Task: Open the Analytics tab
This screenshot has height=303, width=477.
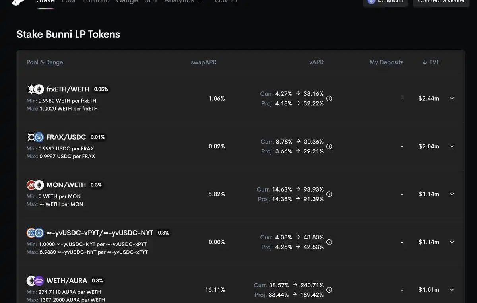Action: (x=183, y=2)
